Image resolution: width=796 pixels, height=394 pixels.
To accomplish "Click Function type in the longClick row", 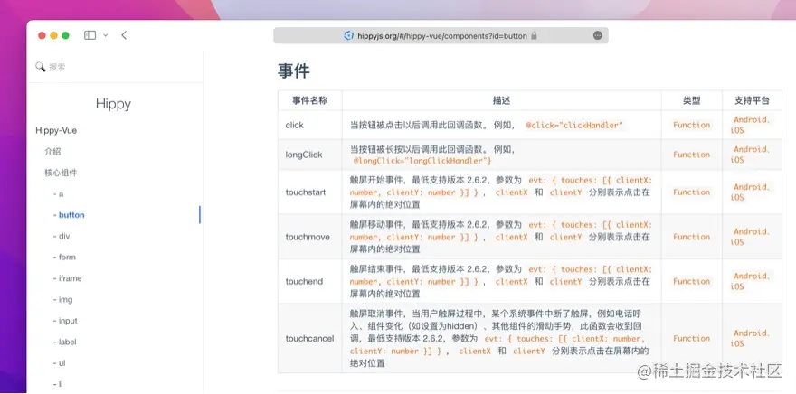I will pos(691,155).
